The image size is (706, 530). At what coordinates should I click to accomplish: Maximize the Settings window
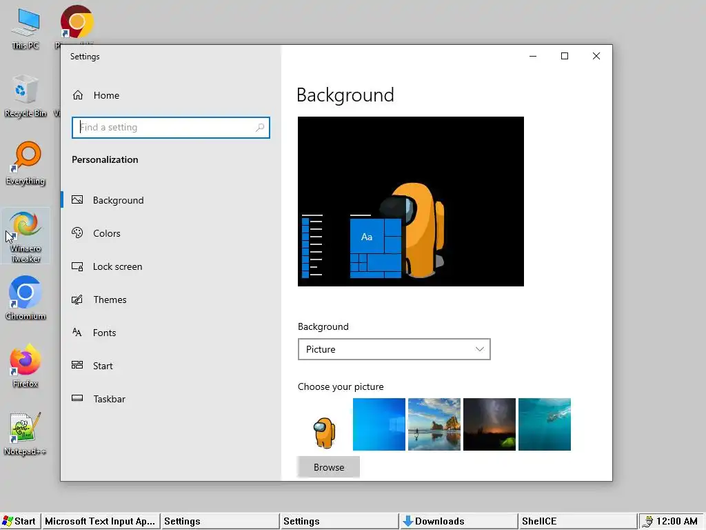(x=565, y=56)
